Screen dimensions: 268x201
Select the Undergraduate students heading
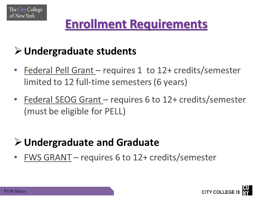pos(80,51)
